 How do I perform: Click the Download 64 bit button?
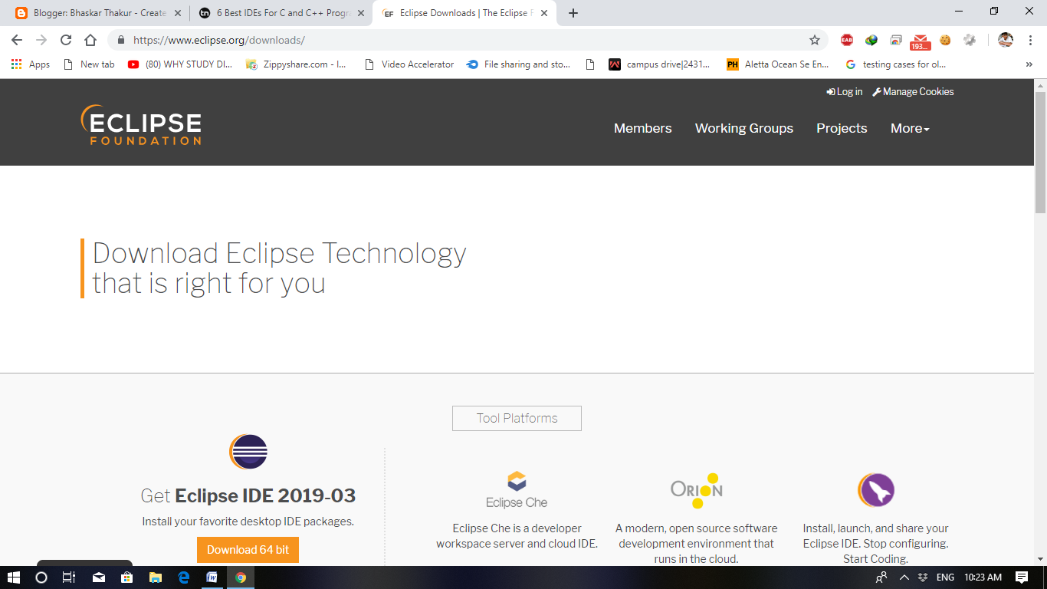247,549
